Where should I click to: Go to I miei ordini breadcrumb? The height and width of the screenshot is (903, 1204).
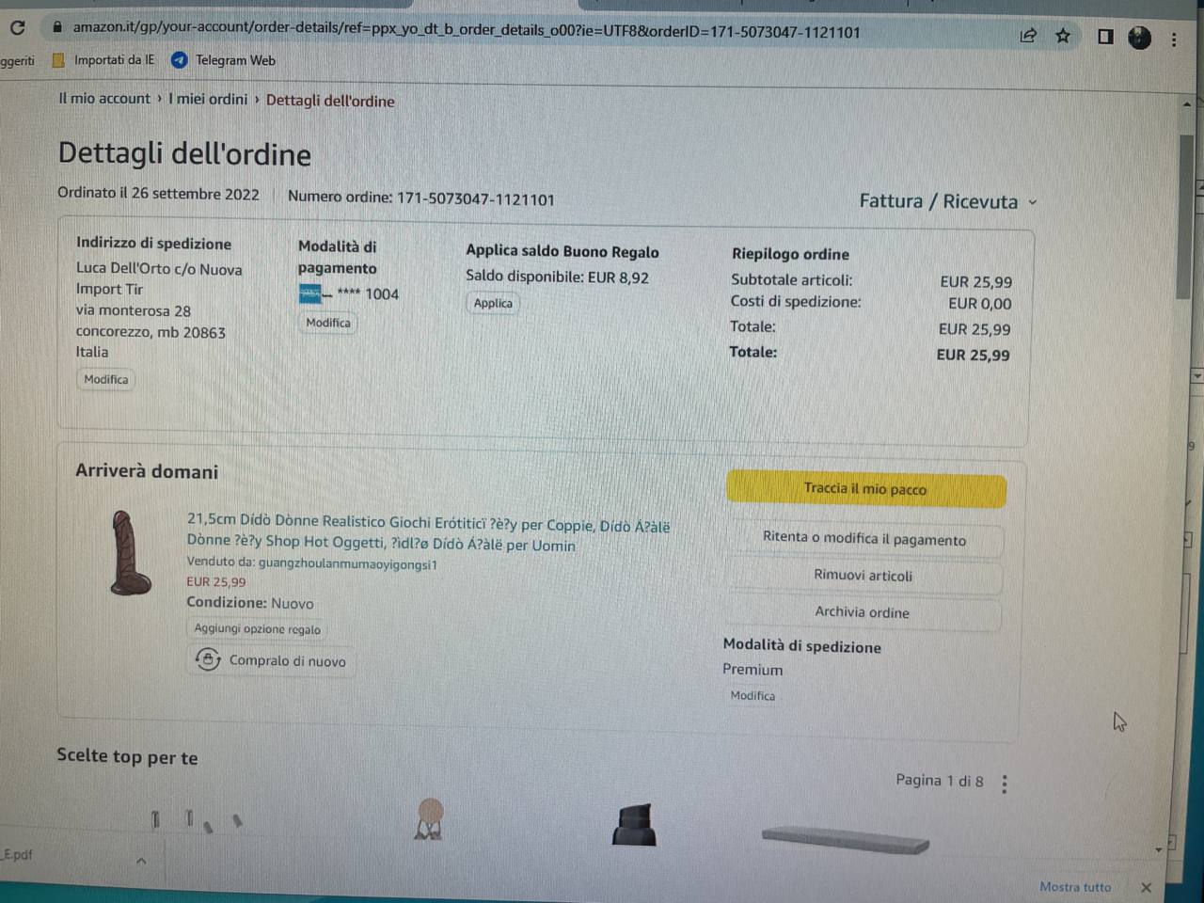(x=208, y=99)
